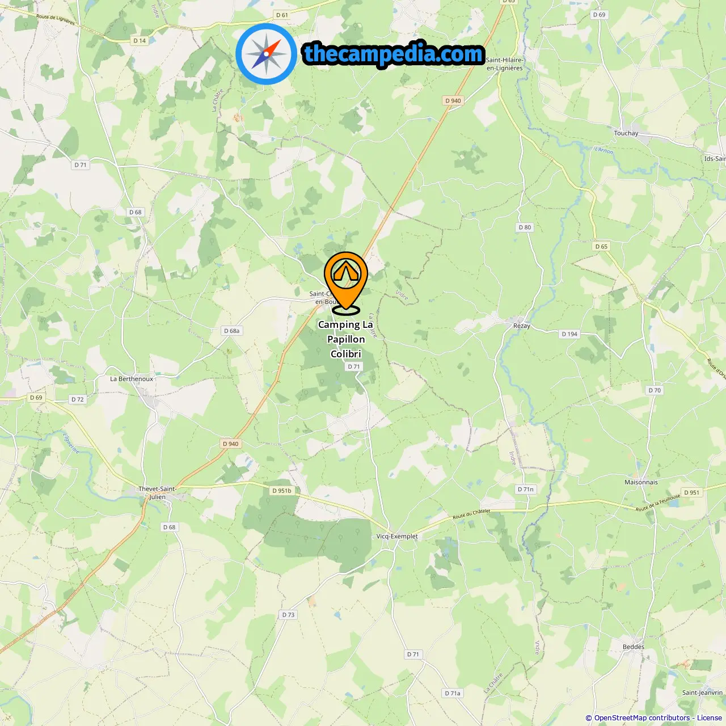Click the D 71n road shield
Viewport: 726px width, 726px height.
tap(526, 489)
